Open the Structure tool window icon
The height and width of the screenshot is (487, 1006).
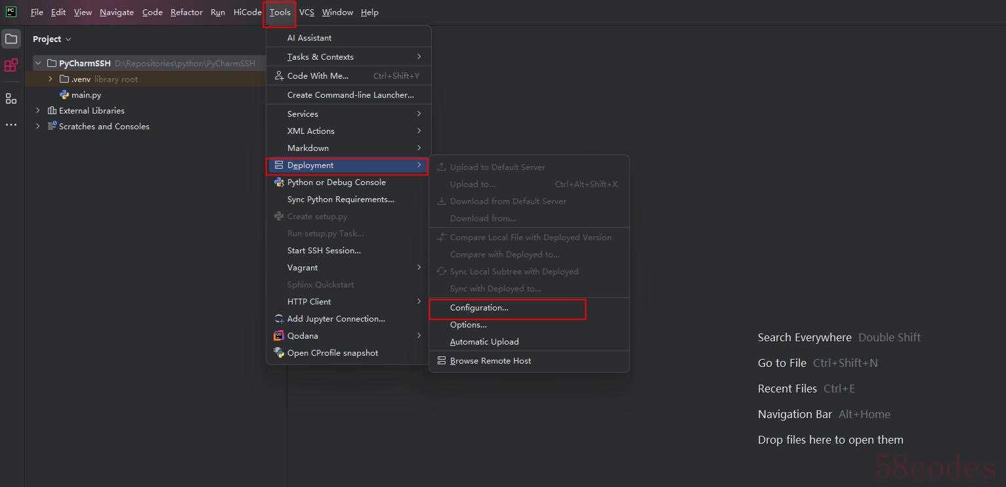pos(11,98)
